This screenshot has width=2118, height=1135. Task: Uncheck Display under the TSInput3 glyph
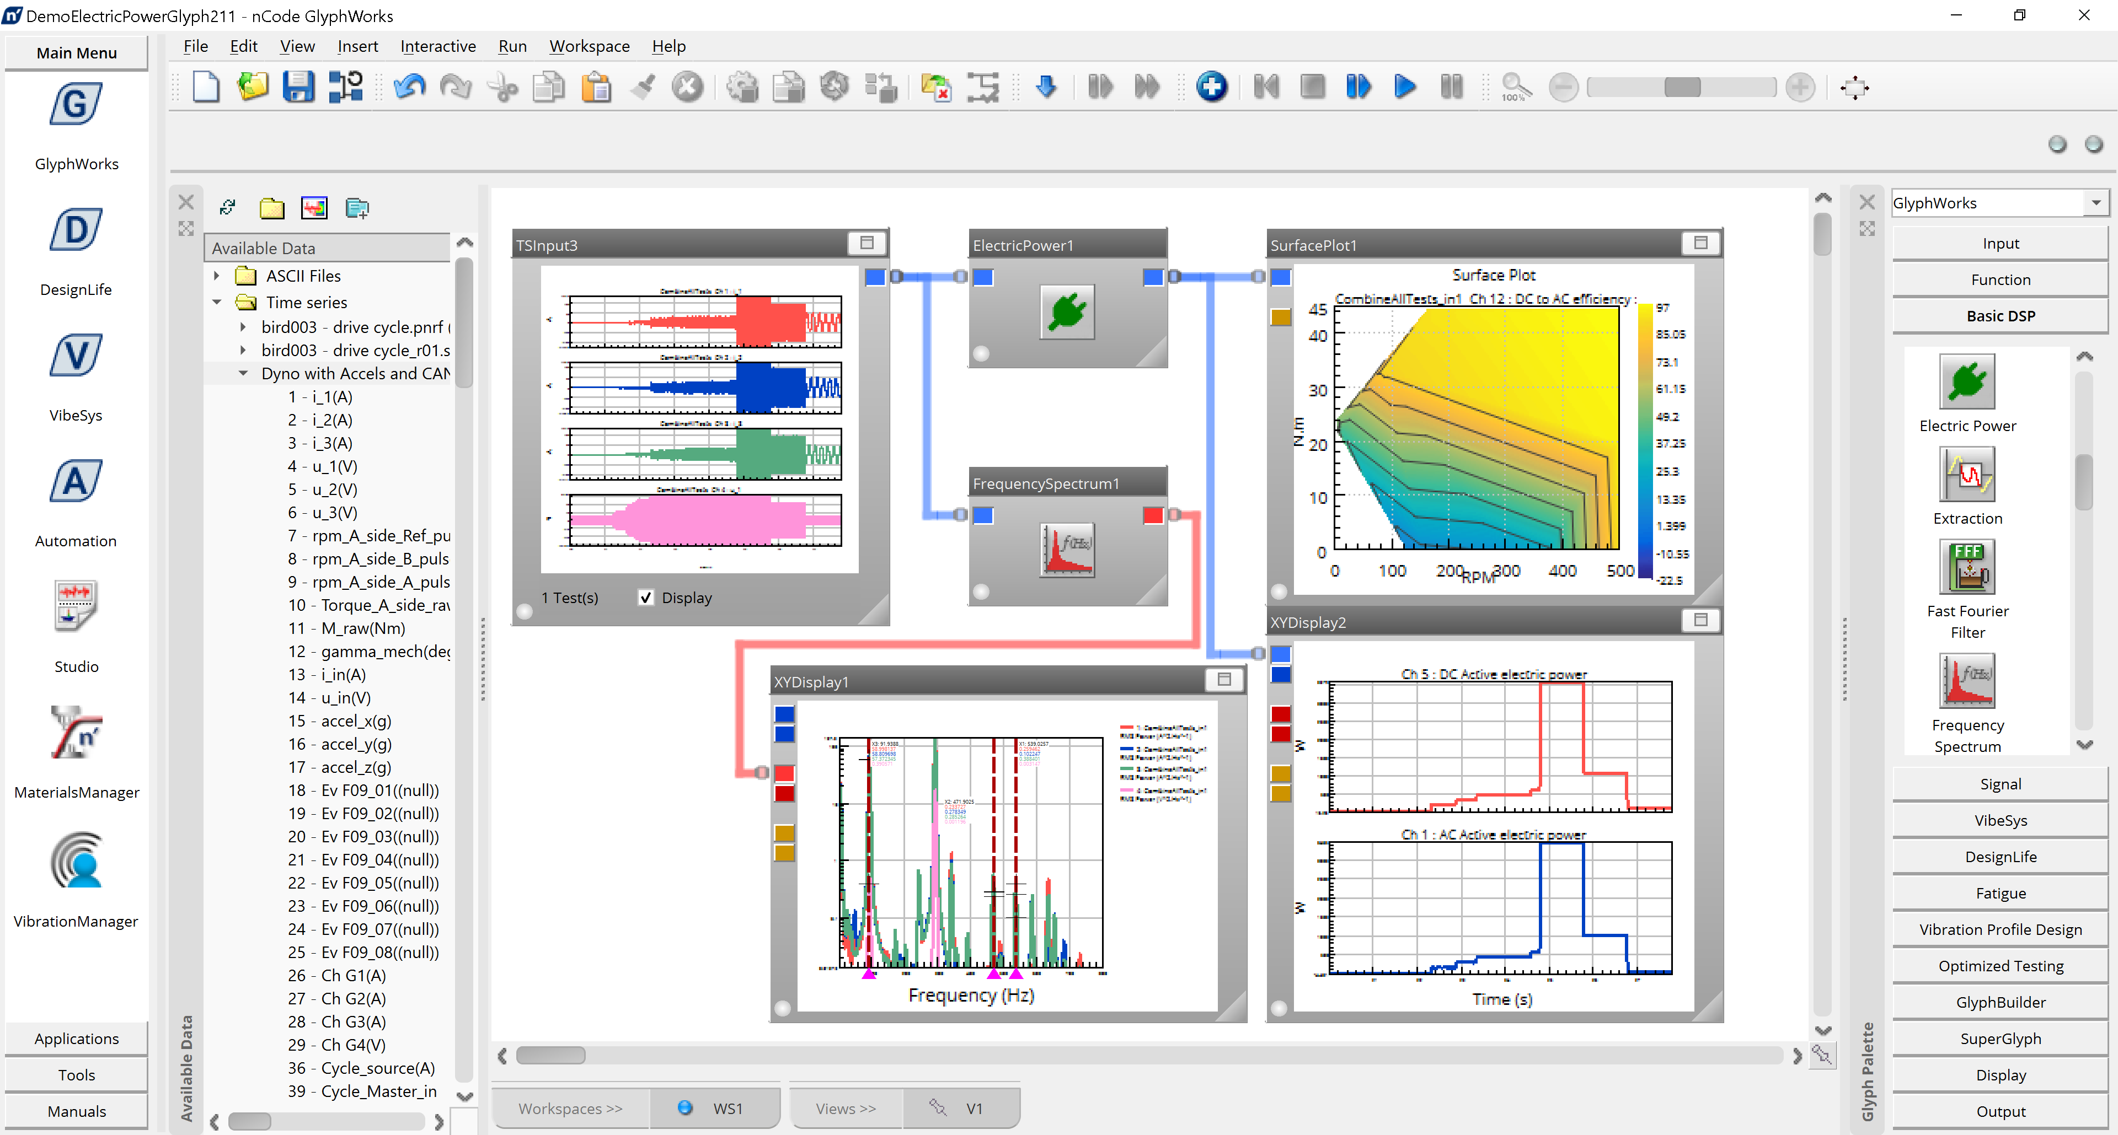646,598
